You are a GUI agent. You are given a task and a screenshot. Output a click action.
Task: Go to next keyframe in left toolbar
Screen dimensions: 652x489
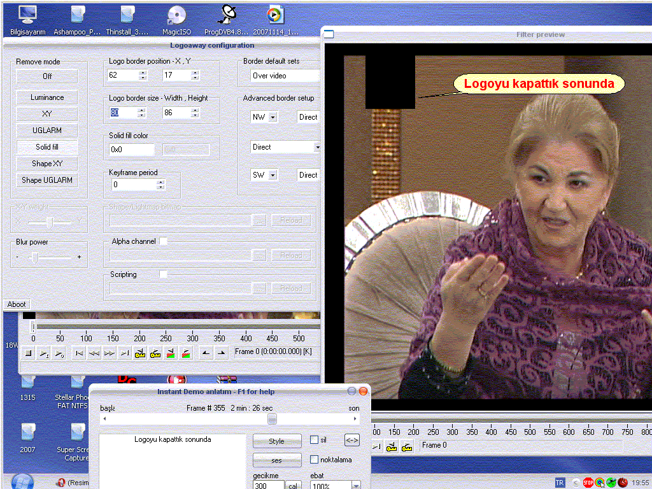coord(155,353)
